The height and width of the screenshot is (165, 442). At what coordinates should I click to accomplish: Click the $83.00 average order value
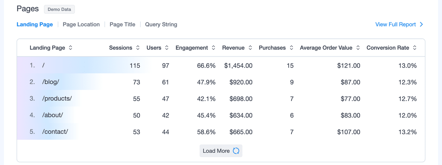point(350,116)
